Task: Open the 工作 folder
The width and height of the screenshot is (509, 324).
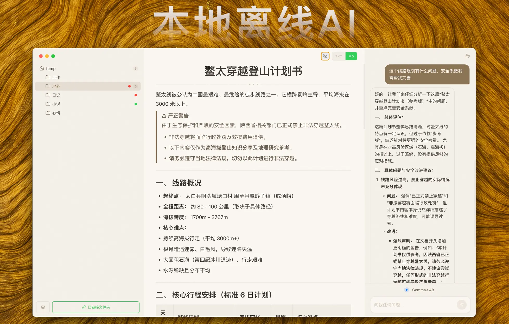Action: coord(56,77)
